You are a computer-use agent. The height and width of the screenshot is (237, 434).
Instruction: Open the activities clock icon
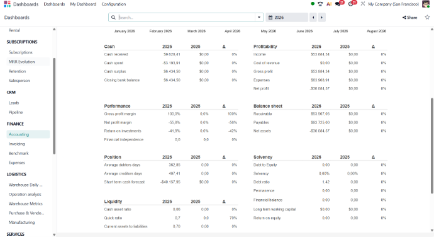point(350,4)
